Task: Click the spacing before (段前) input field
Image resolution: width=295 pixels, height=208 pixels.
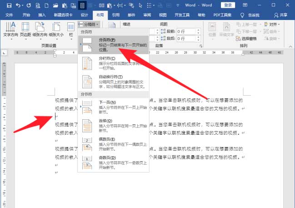Action: (187, 31)
